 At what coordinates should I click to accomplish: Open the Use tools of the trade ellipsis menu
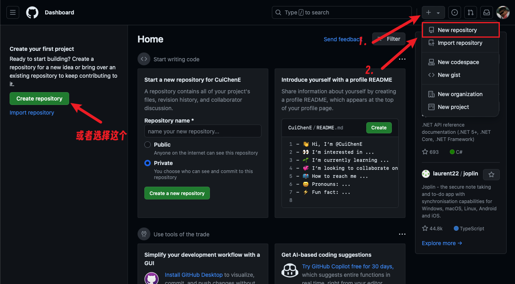coord(402,234)
